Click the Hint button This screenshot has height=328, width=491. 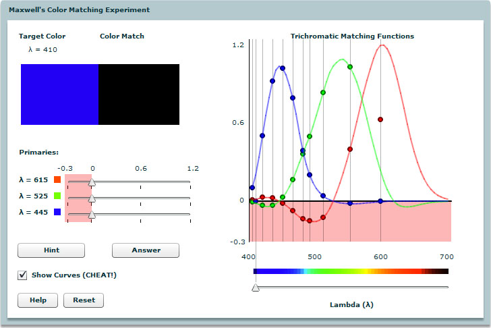51,250
